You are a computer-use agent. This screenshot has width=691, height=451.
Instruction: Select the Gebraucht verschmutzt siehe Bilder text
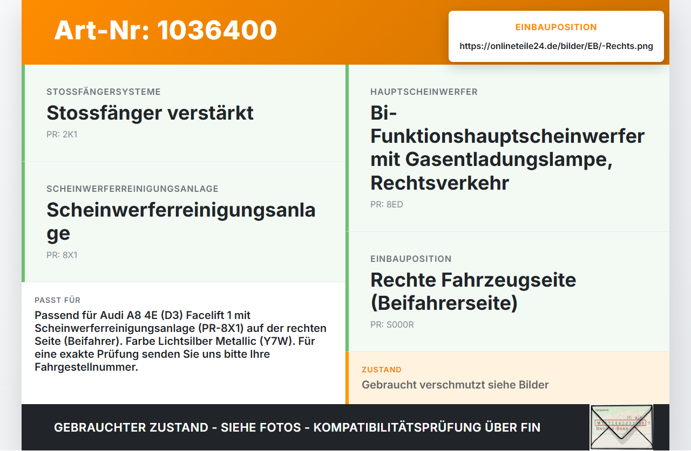(455, 385)
